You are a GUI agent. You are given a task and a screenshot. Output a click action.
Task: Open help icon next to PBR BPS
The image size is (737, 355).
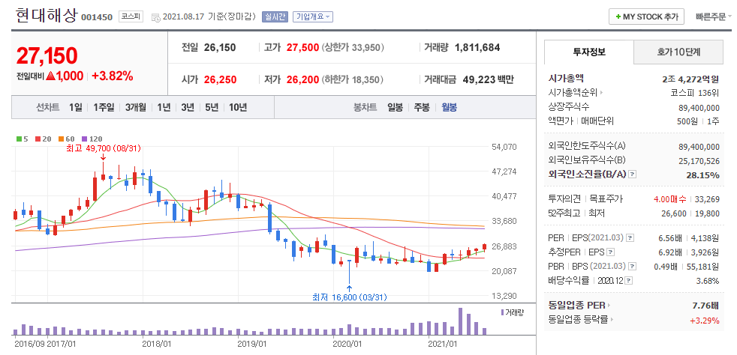pos(633,267)
